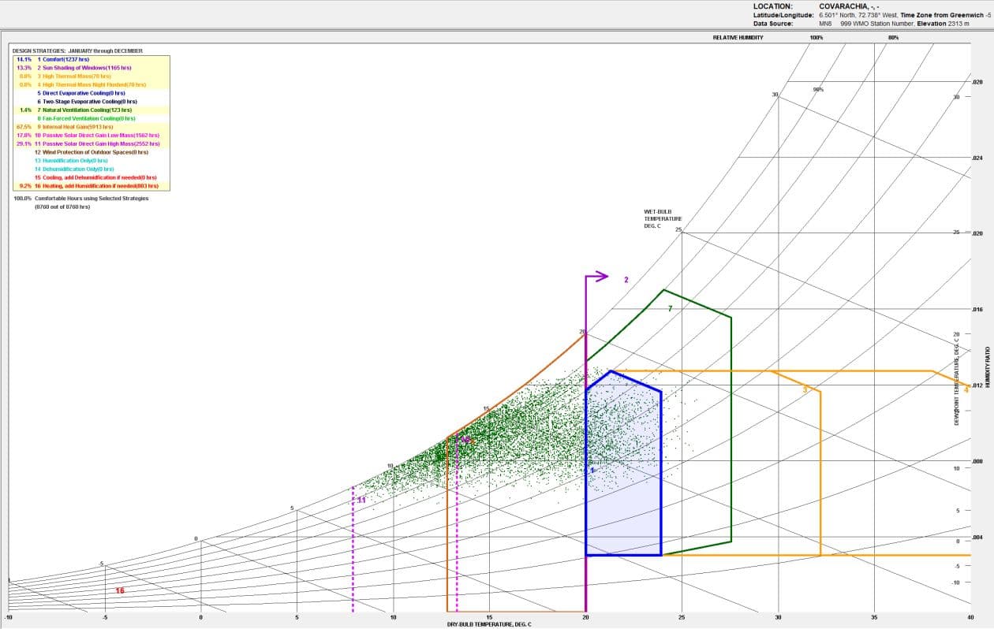Select 12 Wind Protection of Outdoor Spaces
Screen dimensions: 994x629
point(92,152)
